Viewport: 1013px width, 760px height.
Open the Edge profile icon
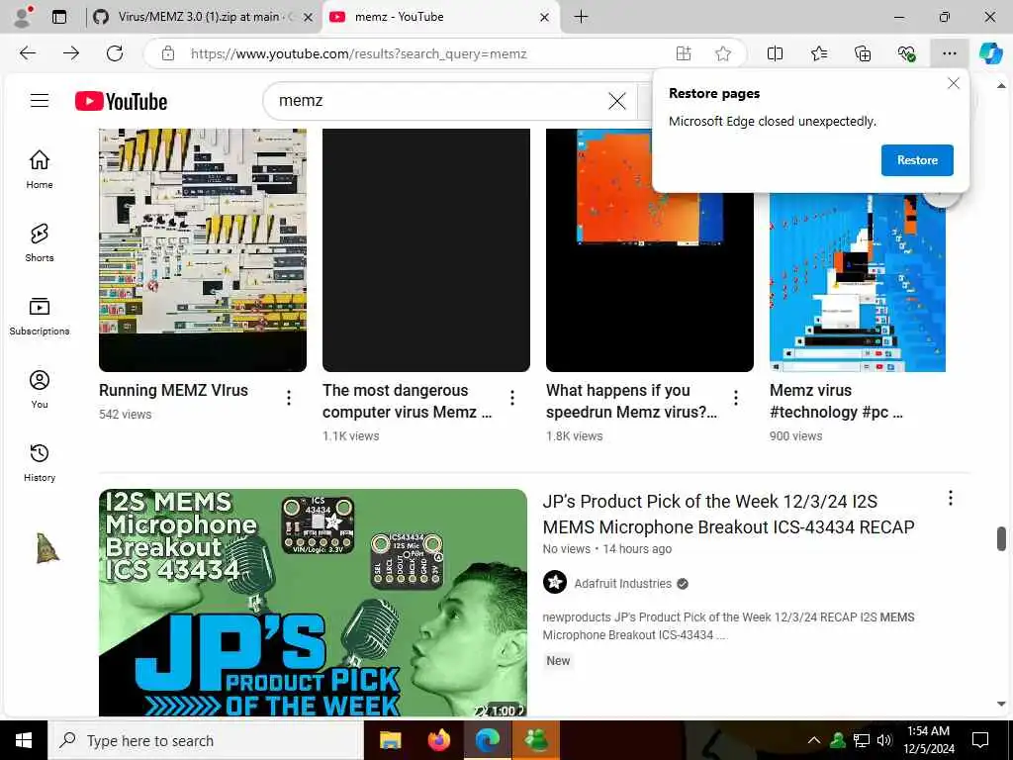coord(23,17)
